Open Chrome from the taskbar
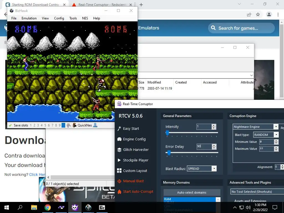The image size is (284, 213). click(48, 207)
